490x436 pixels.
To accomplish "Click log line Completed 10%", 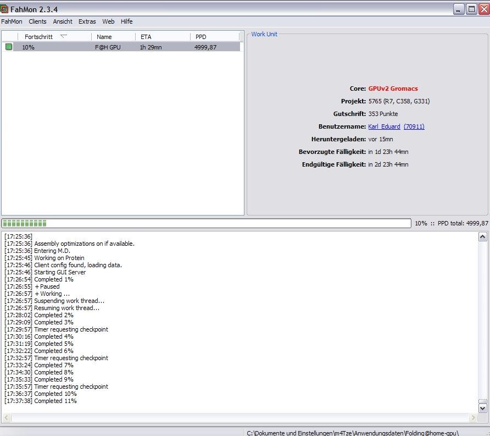I will click(x=41, y=394).
